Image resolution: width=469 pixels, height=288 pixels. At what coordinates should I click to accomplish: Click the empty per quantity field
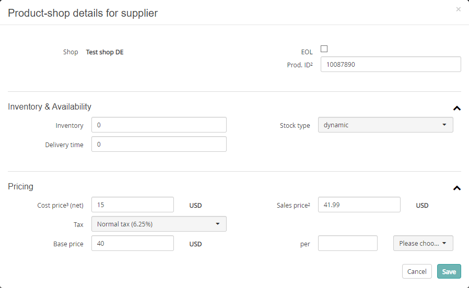pos(347,243)
